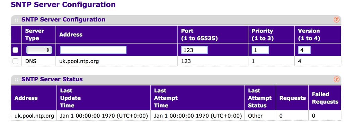Open help for SNTP Server Status panel

(x=336, y=79)
